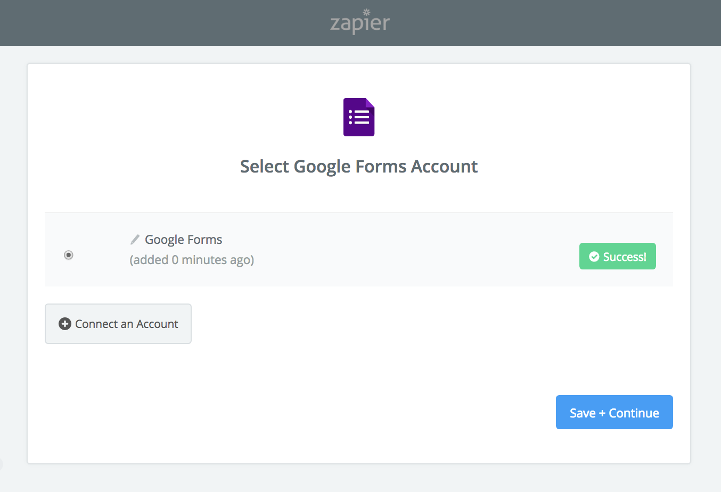Select the Google Forms account radio button
This screenshot has height=492, width=721.
[69, 255]
